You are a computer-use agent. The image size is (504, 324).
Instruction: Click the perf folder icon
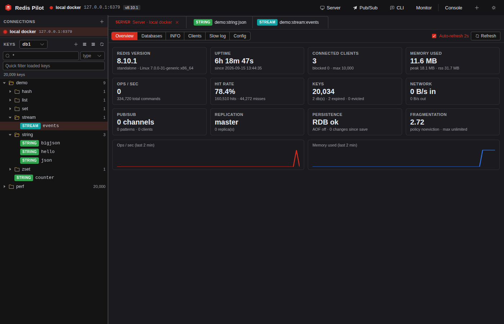pos(11,186)
